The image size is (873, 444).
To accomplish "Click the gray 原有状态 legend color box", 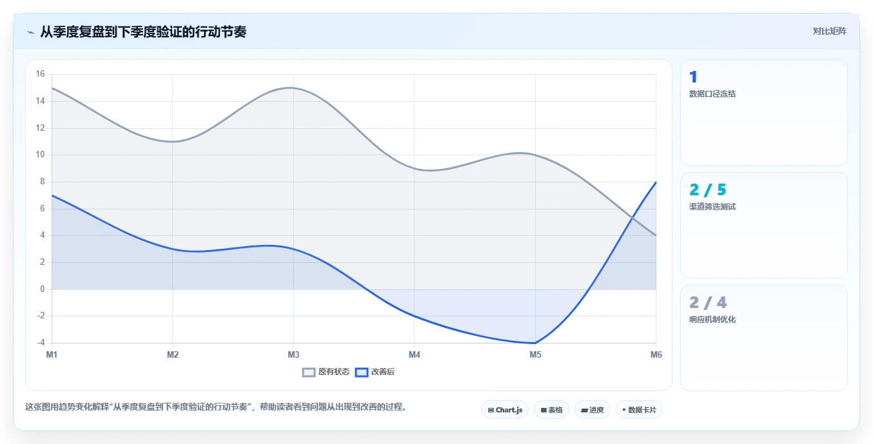I will click(309, 372).
